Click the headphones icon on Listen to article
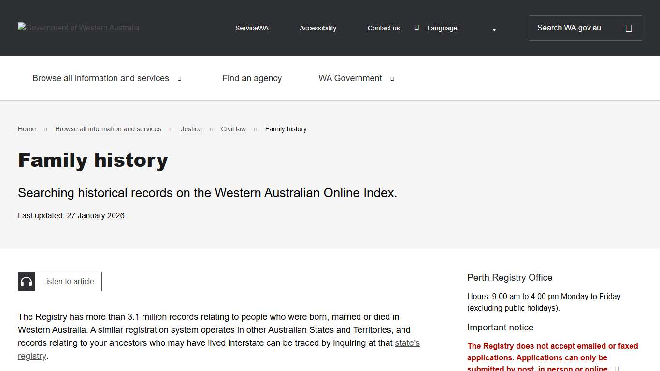 (26, 281)
